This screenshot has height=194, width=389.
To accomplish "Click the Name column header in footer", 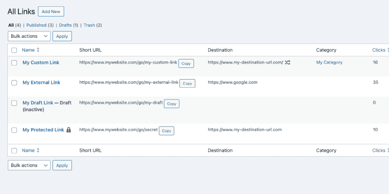I will pyautogui.click(x=28, y=150).
